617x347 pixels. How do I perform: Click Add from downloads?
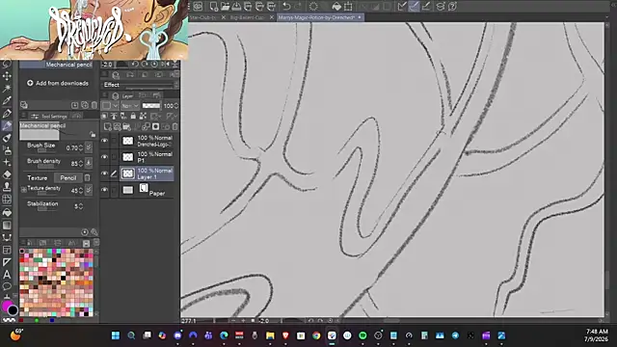58,83
